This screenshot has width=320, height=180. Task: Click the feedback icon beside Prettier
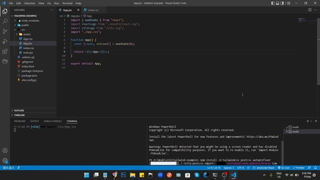pyautogui.click(x=309, y=168)
